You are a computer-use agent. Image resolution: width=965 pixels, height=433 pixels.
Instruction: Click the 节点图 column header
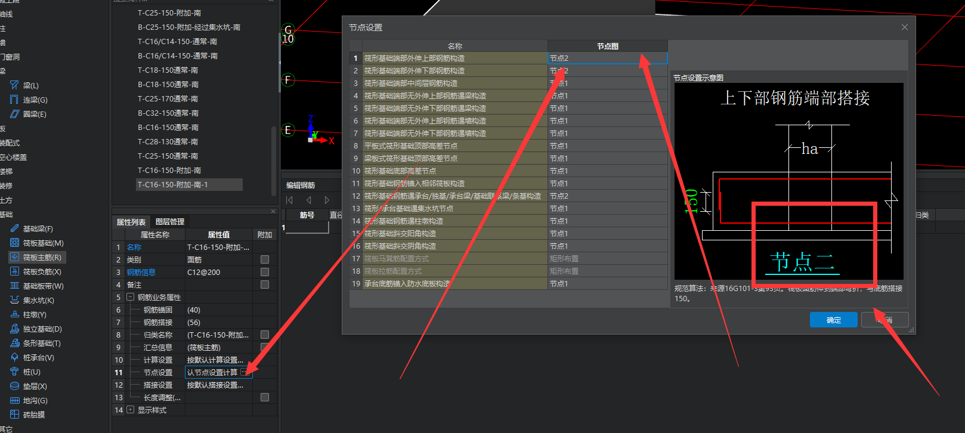[608, 46]
